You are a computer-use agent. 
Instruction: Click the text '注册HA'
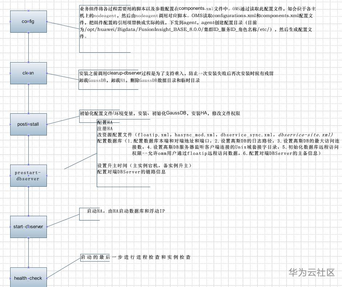(x=105, y=129)
